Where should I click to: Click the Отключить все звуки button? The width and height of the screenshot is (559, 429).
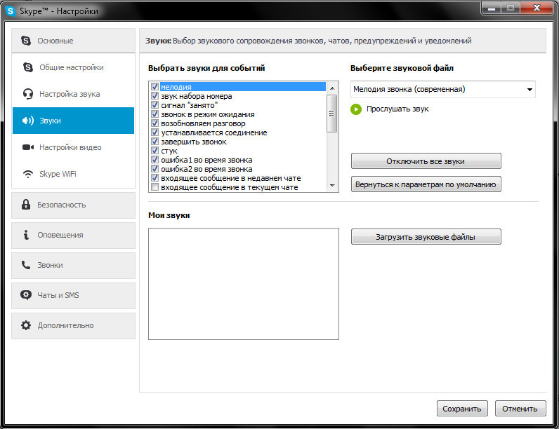pyautogui.click(x=426, y=161)
